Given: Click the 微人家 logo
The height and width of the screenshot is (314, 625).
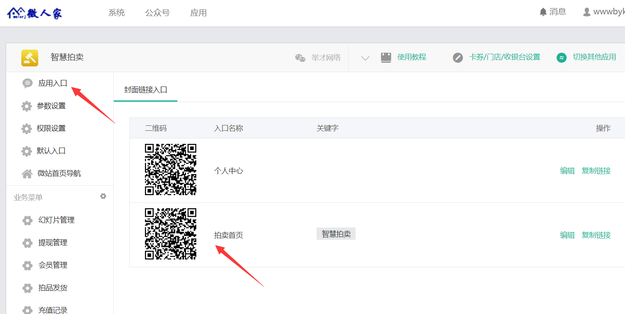Looking at the screenshot, I should pos(34,13).
